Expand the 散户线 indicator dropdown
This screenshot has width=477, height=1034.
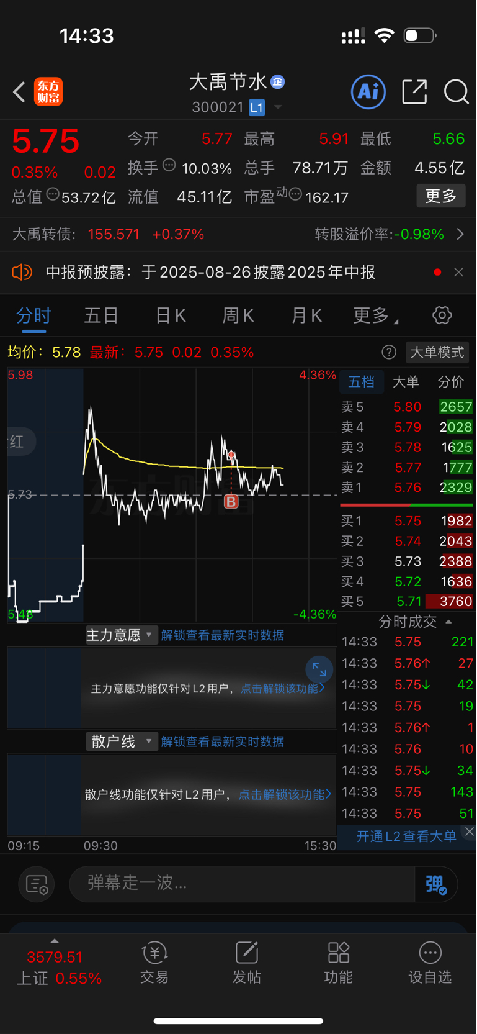[x=121, y=741]
